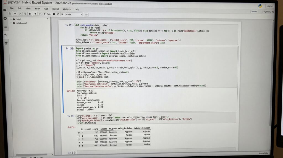Click the 'Accuracy: 0.92' output line
This screenshot has width=283, height=158.
85,91
